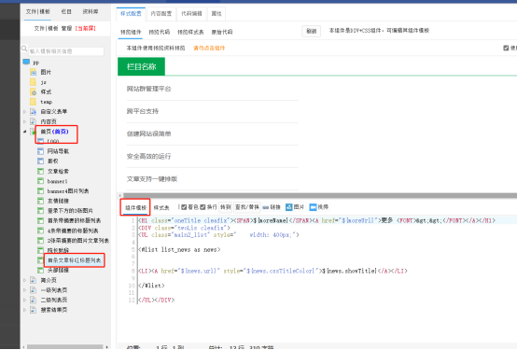Select the 院长致辞 tree item
This screenshot has height=350, width=517.
(x=58, y=250)
